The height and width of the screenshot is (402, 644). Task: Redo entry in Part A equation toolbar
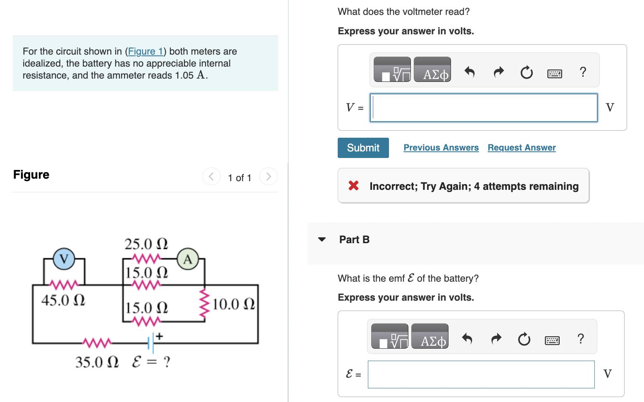[499, 72]
